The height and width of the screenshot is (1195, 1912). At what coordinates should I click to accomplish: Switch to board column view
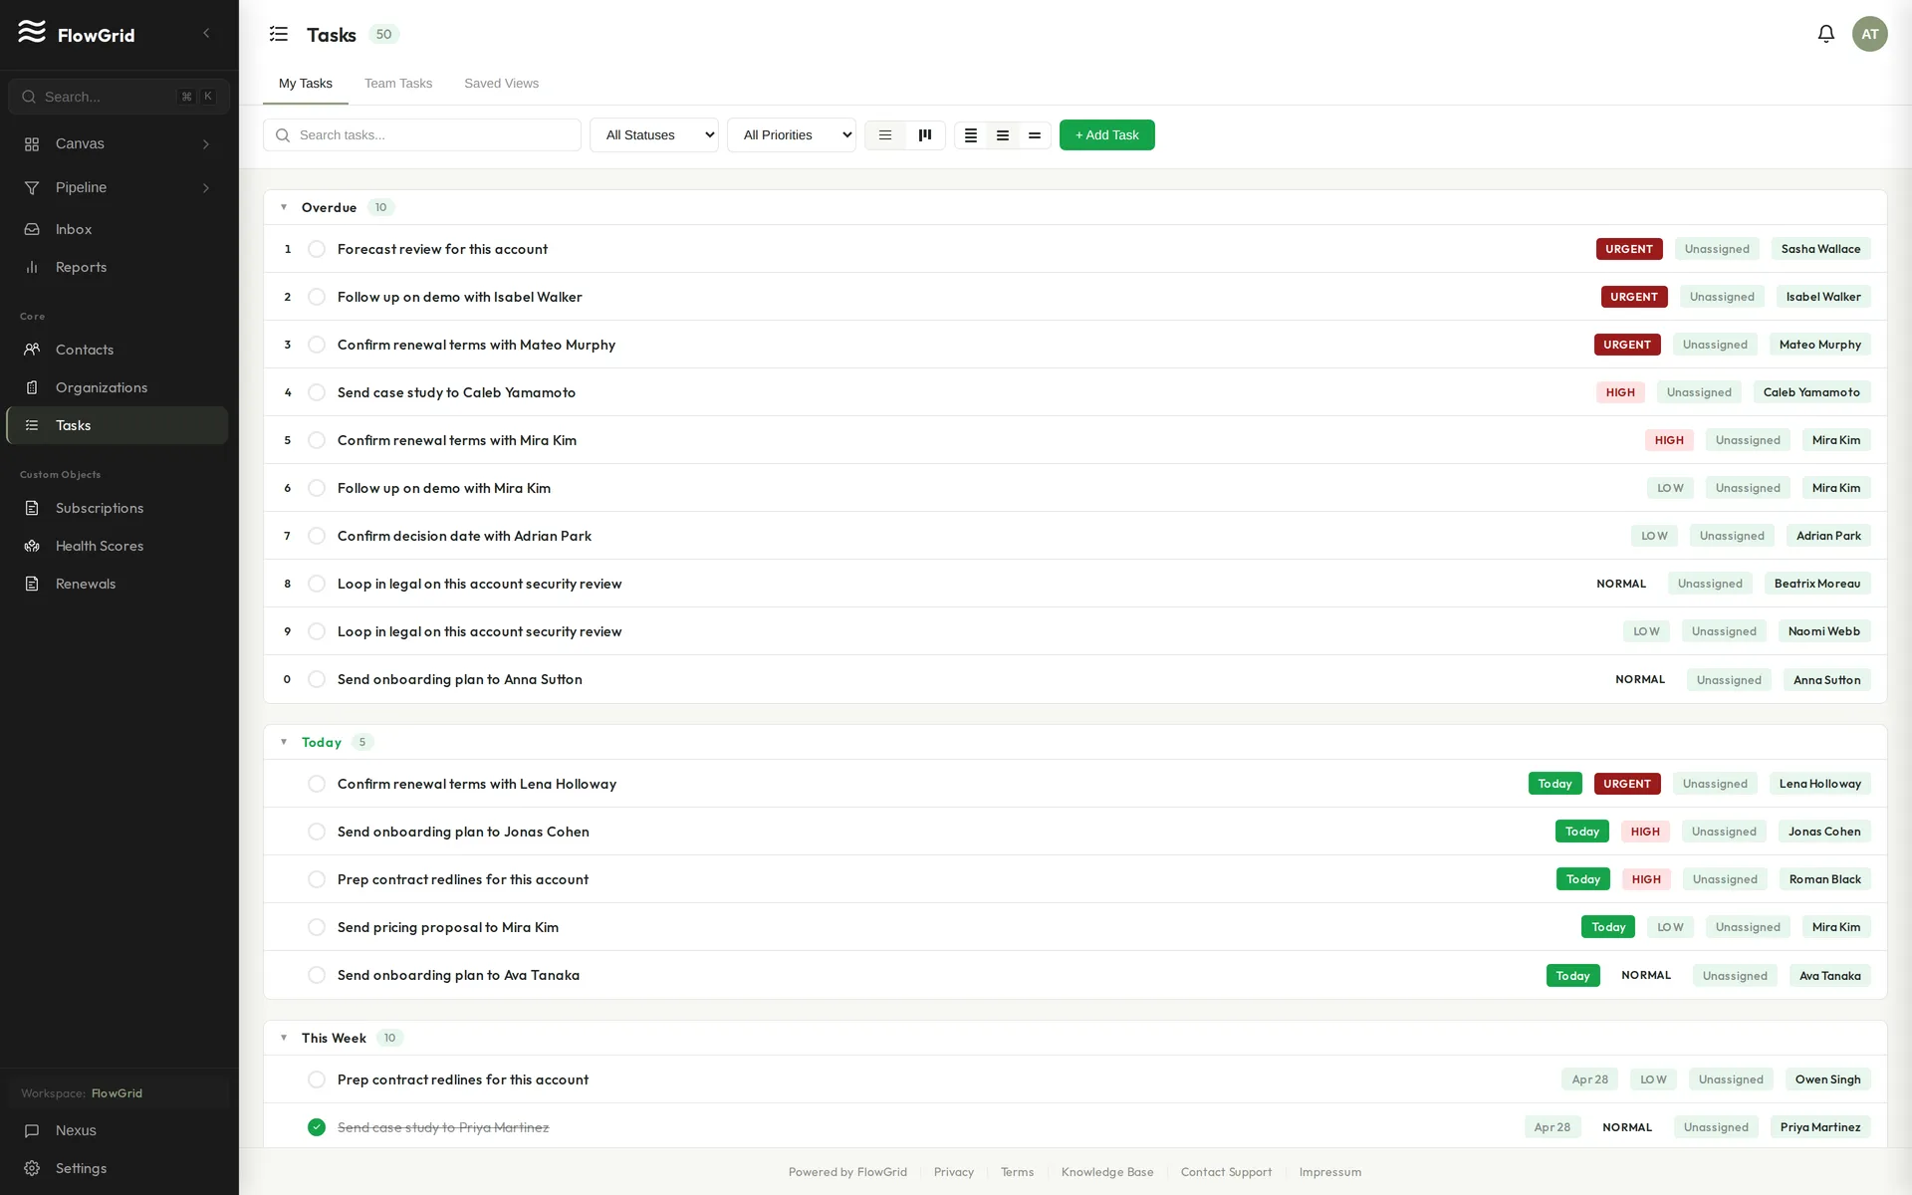coord(925,135)
